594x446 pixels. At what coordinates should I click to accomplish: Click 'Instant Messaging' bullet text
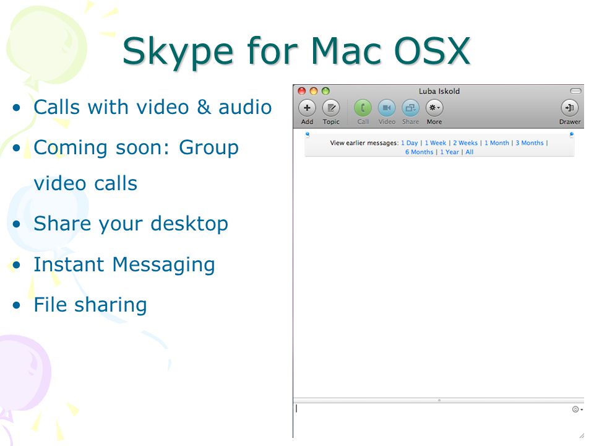[124, 265]
